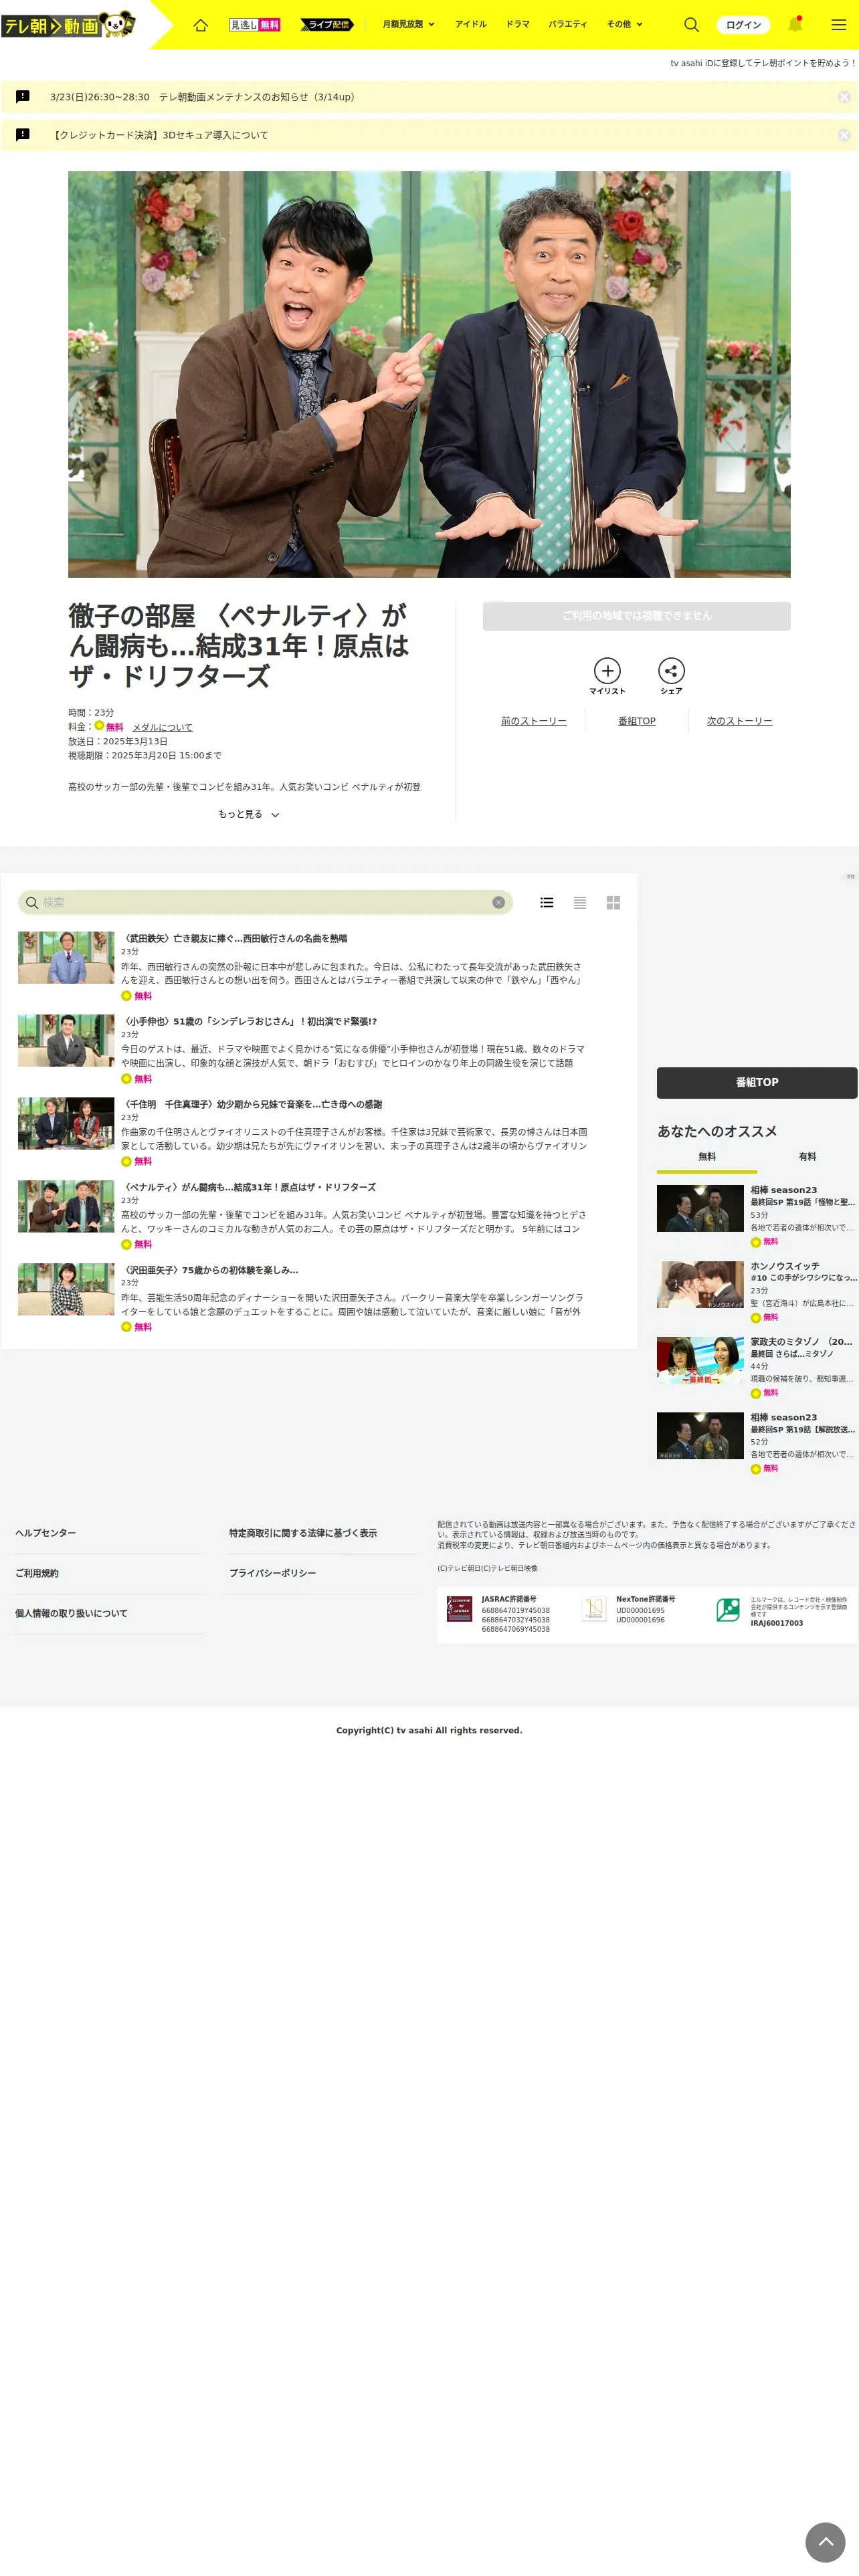Open search via magnifier icon
Image resolution: width=859 pixels, height=2576 pixels.
[x=691, y=25]
